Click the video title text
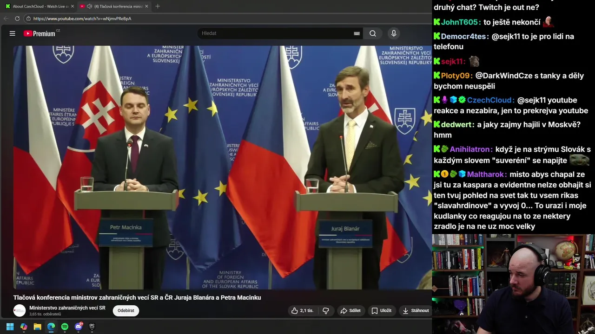595x334 pixels. 137,298
